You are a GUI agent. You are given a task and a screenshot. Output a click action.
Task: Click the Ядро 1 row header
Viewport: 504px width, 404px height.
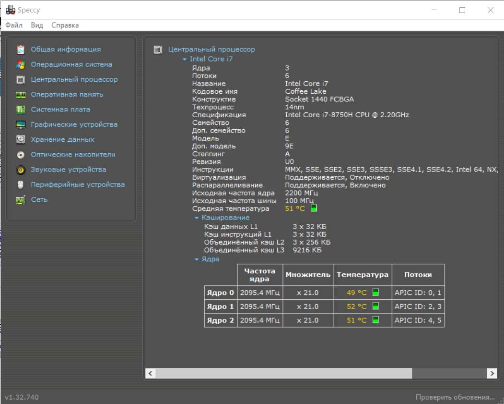coord(221,306)
